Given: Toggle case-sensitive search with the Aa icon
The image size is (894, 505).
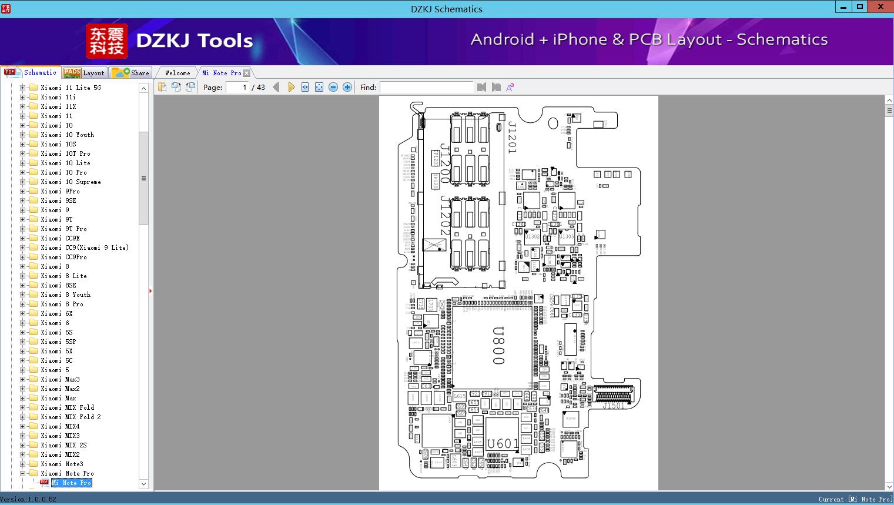Looking at the screenshot, I should 510,86.
